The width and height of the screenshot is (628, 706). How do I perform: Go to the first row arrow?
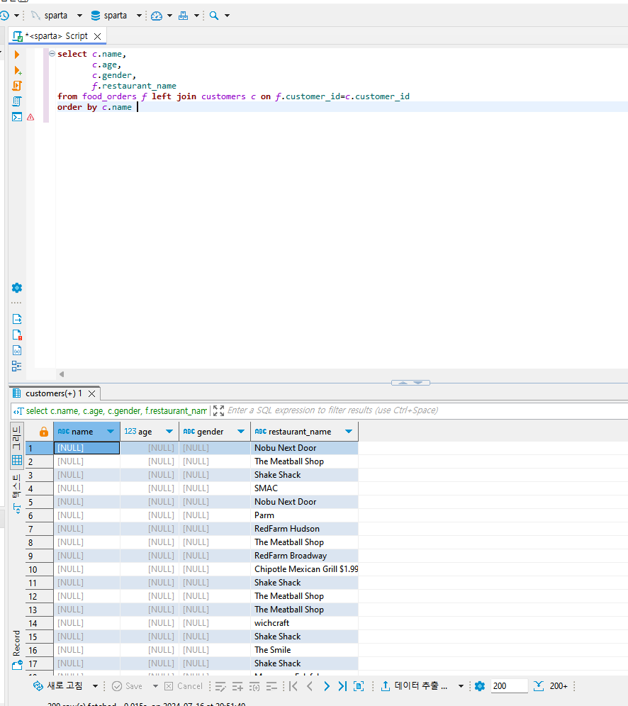(x=293, y=686)
